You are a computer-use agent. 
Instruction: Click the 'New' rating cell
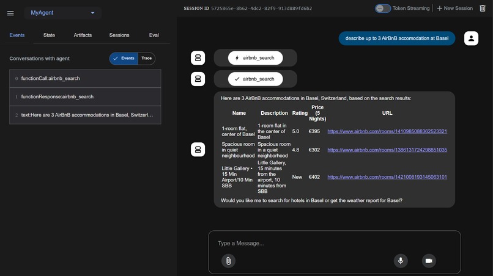pos(297,177)
